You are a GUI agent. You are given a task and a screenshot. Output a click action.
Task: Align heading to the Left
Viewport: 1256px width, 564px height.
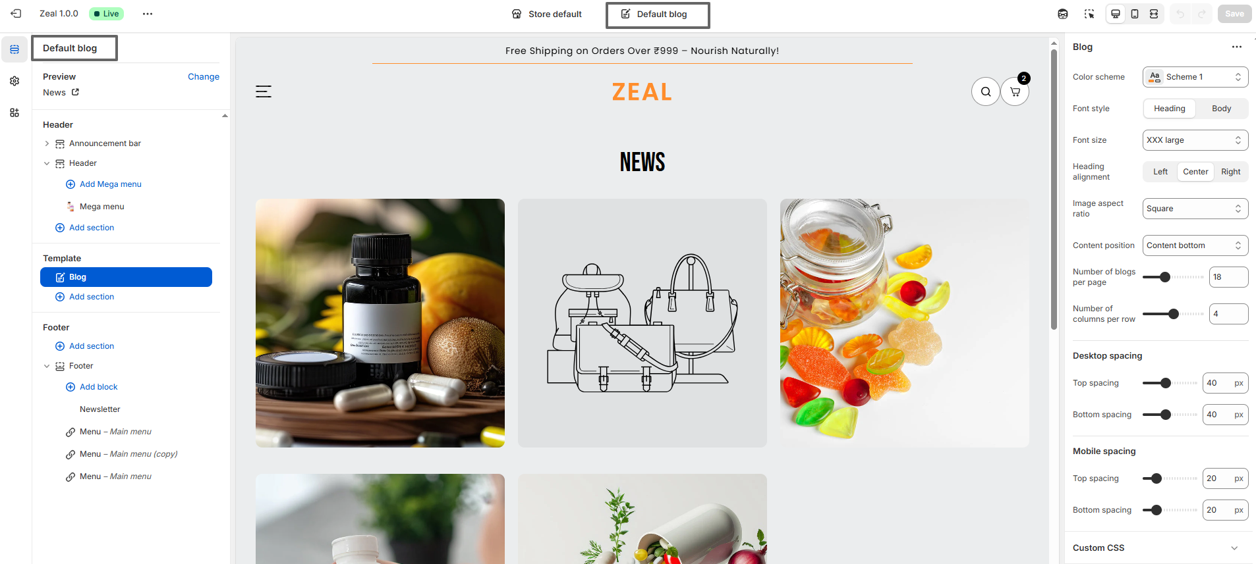coord(1160,172)
